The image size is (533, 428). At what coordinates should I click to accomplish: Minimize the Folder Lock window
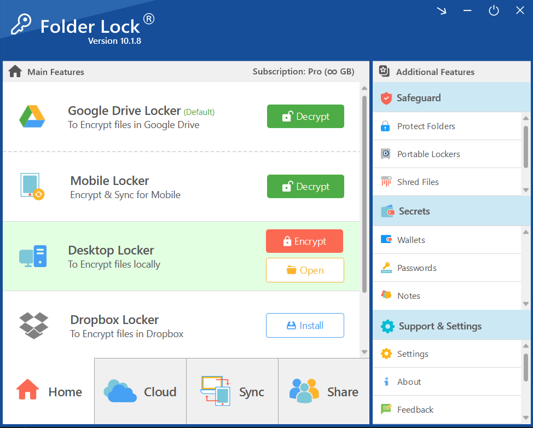467,10
